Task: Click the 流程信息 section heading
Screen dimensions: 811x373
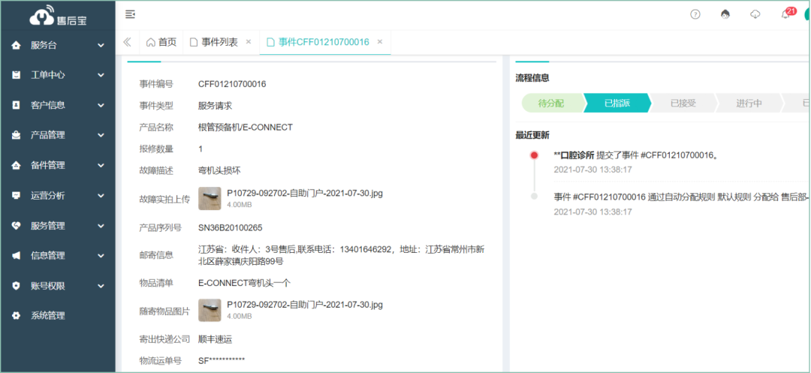Action: (x=532, y=78)
